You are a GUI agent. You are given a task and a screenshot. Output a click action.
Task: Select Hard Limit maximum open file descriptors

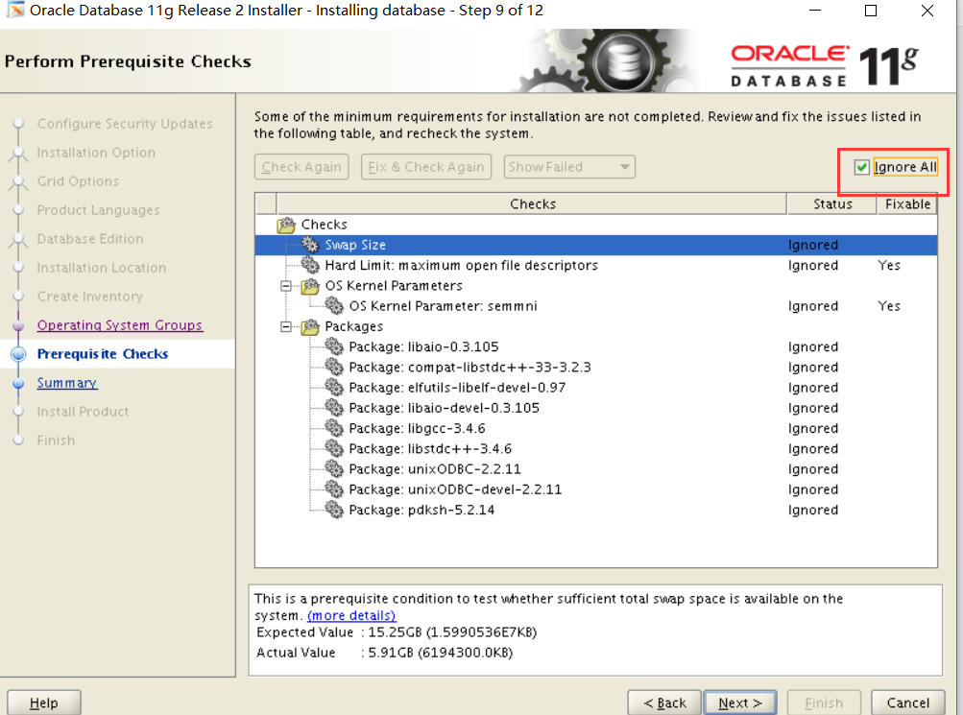coord(595,265)
